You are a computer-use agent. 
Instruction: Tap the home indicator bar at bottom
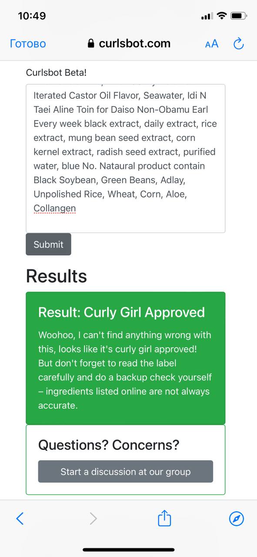click(x=129, y=550)
